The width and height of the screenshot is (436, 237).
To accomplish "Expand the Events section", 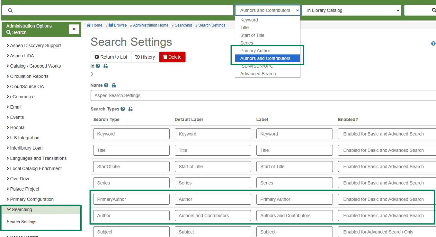I will (15, 117).
